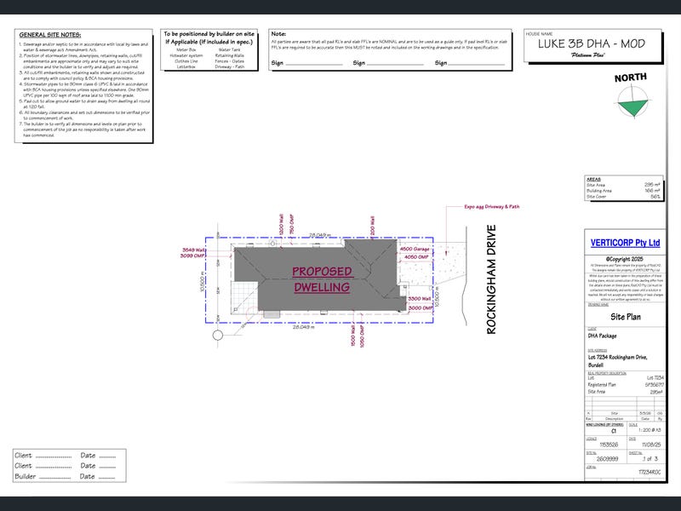Select the 750 OMP vertical dimension

[x=291, y=224]
